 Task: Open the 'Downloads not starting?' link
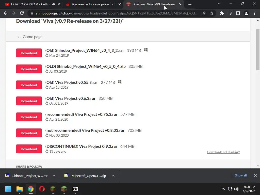223,152
